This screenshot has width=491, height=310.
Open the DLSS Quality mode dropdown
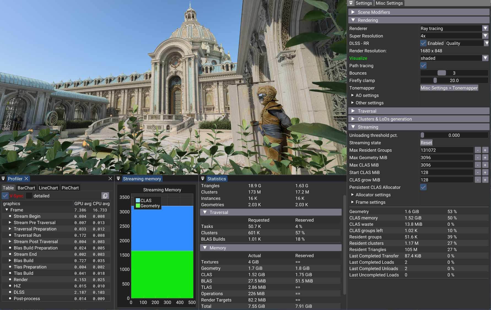tap(467, 43)
